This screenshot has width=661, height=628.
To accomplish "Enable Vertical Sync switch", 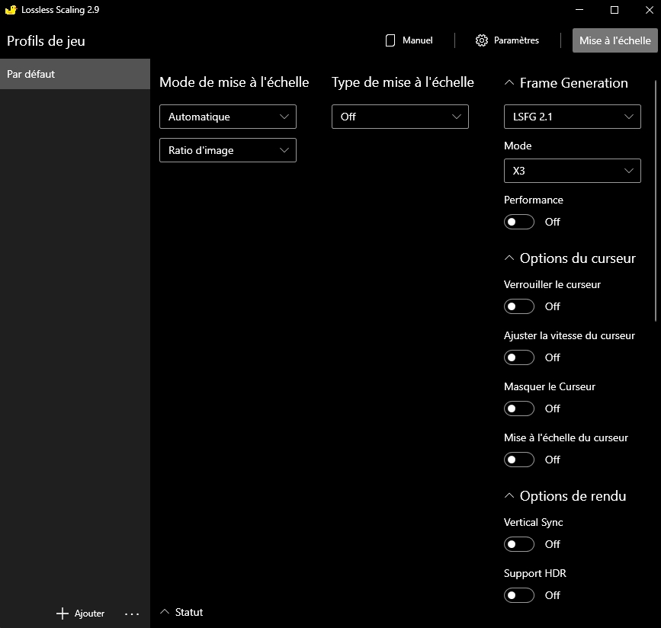I will pos(519,544).
